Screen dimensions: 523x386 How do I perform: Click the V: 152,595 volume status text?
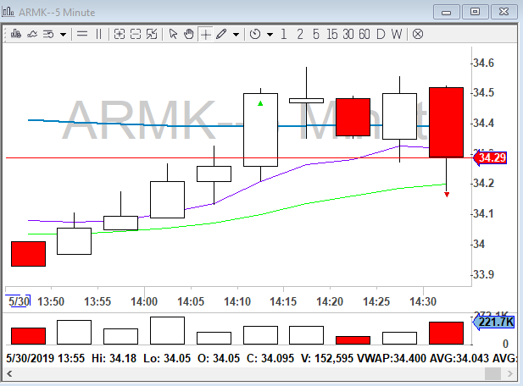tap(327, 358)
